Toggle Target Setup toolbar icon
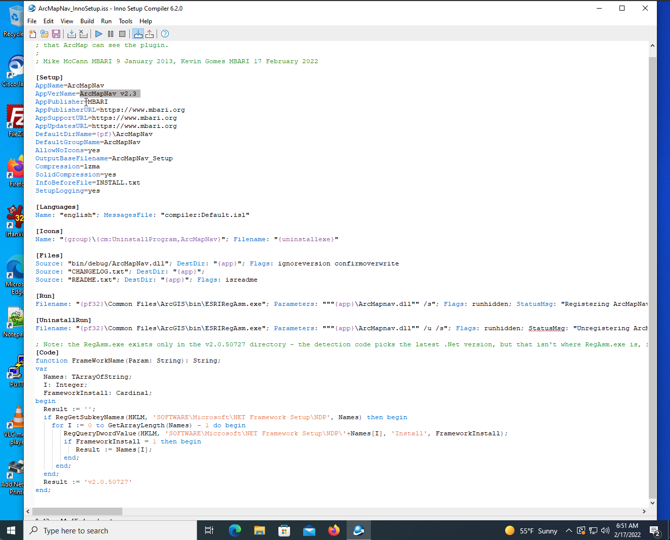This screenshot has height=540, width=670. pyautogui.click(x=138, y=34)
